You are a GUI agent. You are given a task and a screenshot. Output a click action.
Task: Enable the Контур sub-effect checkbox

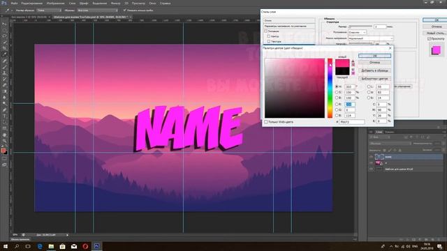[269, 36]
